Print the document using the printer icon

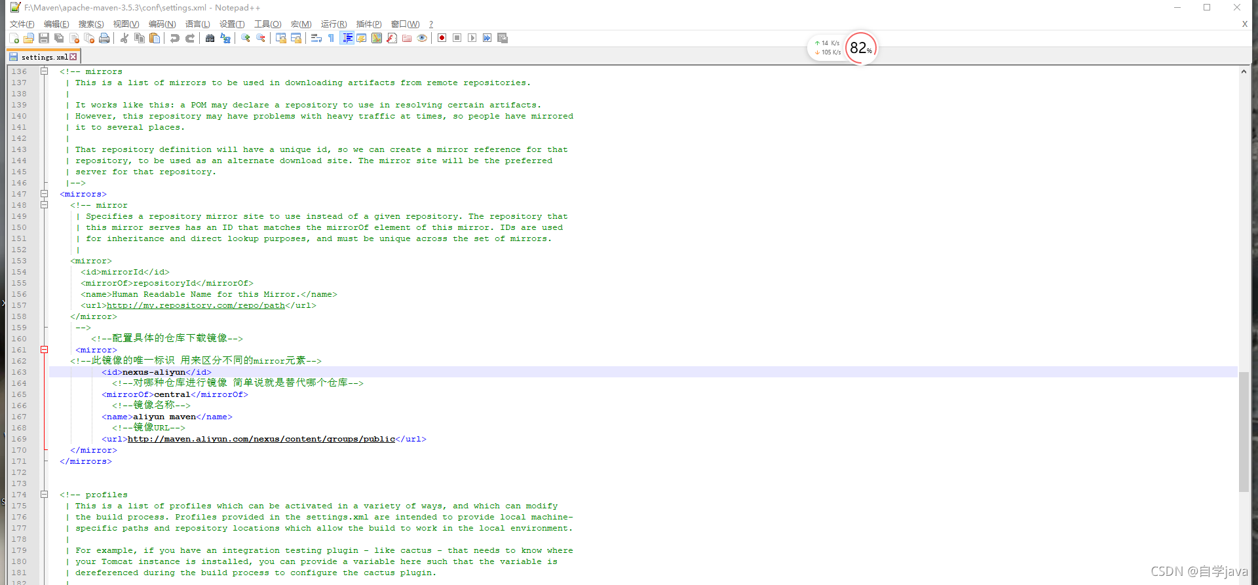104,38
